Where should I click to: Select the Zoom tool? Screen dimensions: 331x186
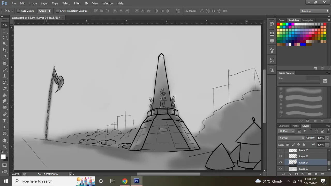click(x=5, y=146)
